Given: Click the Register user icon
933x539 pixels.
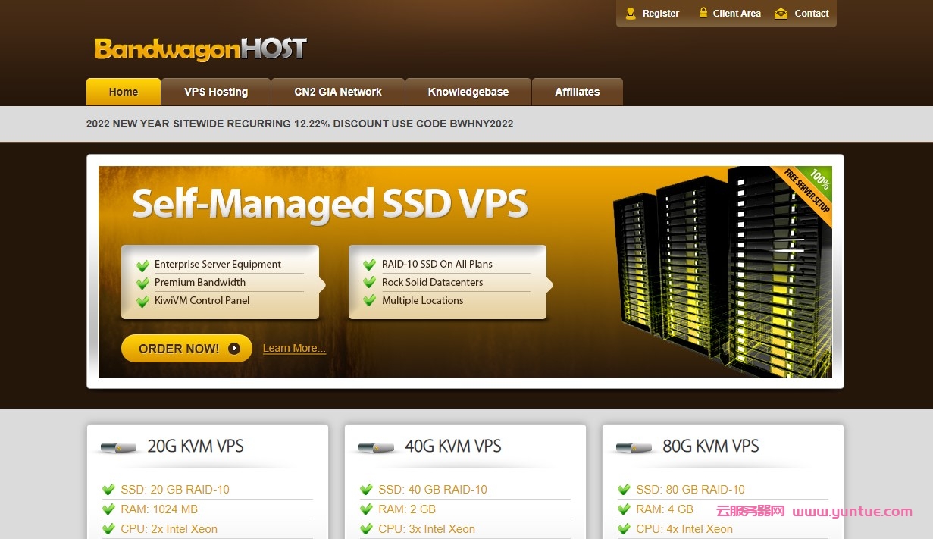Looking at the screenshot, I should click(629, 13).
